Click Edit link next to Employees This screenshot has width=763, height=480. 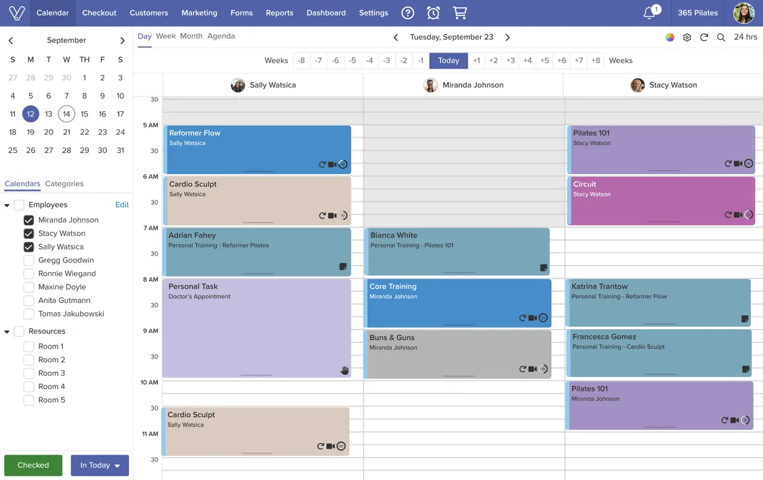point(122,205)
